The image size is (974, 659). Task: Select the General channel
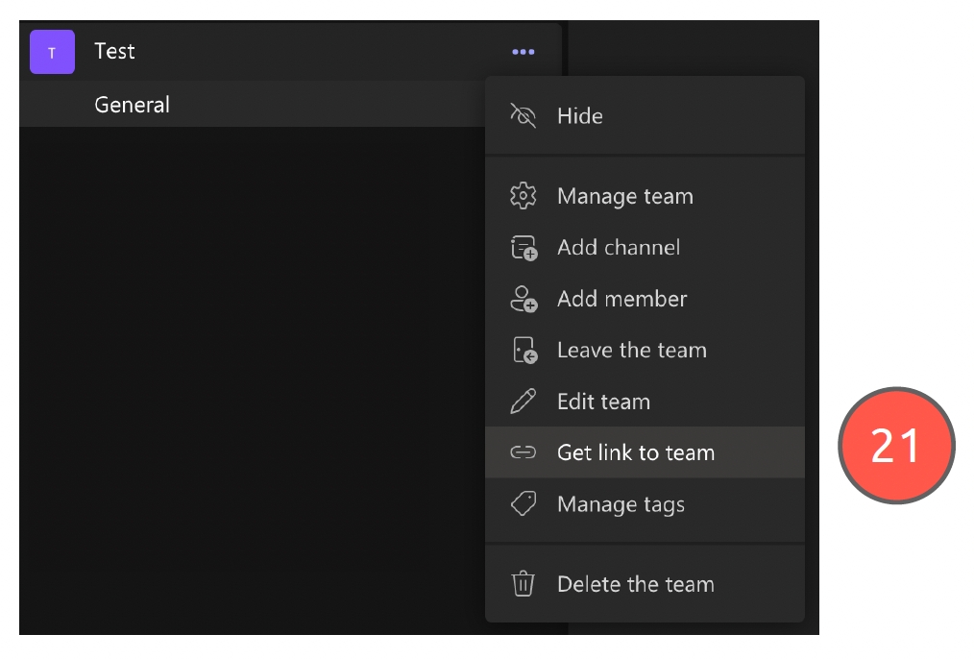pos(133,105)
